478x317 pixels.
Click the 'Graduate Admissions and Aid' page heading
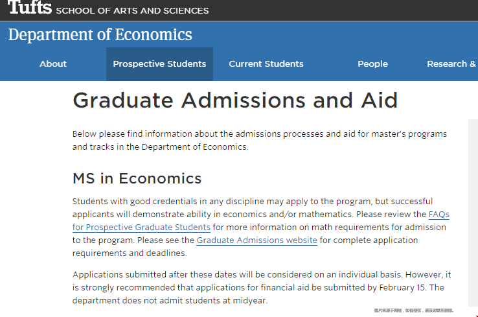235,100
